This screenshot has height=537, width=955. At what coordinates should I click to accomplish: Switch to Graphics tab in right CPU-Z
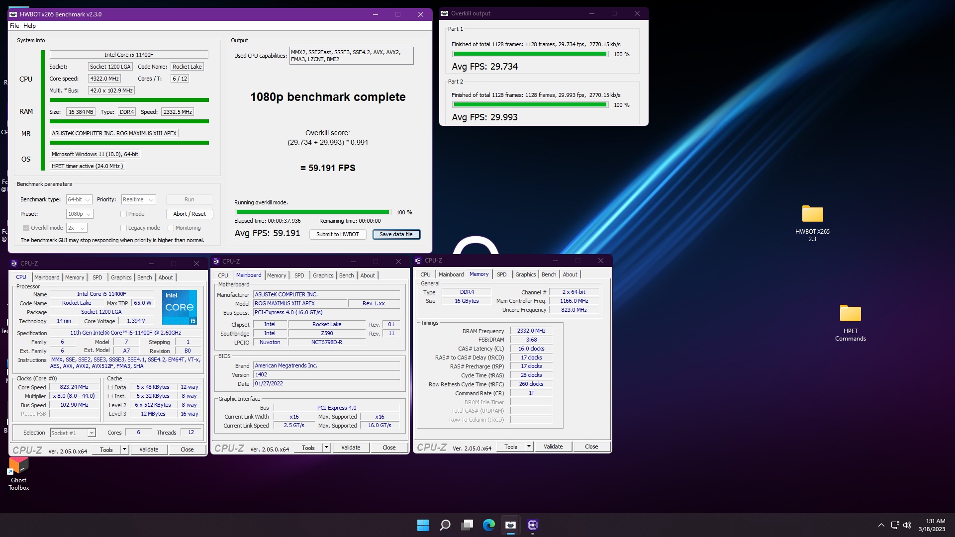[x=525, y=274]
